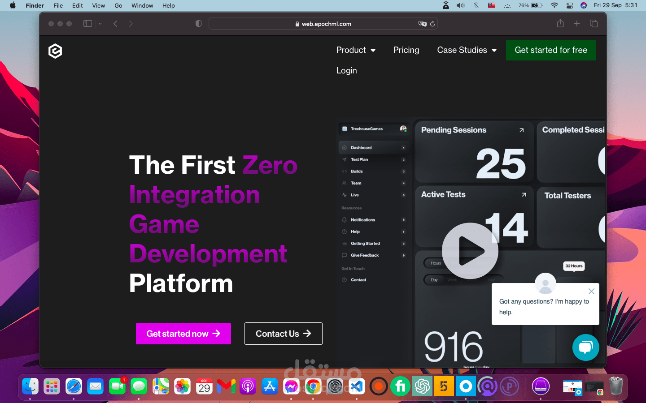Click the Wi-Fi icon in the menu bar
The height and width of the screenshot is (403, 646).
[554, 5]
